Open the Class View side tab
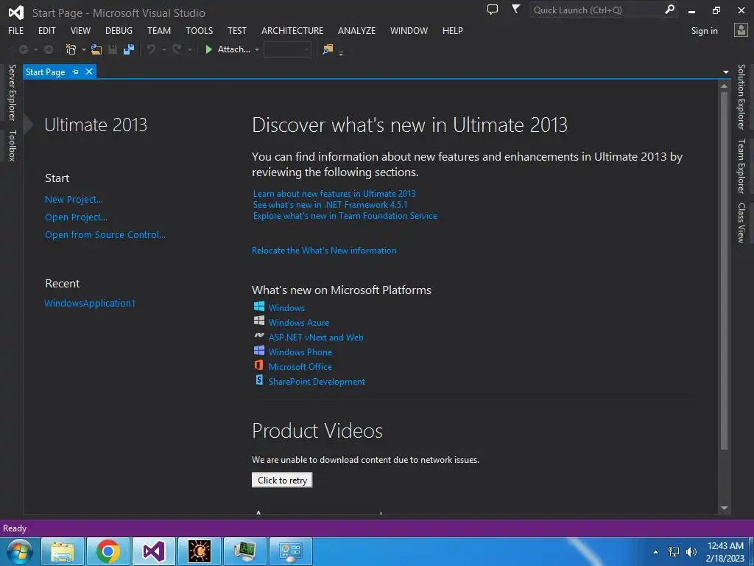Viewport: 754px width, 566px height. (741, 223)
